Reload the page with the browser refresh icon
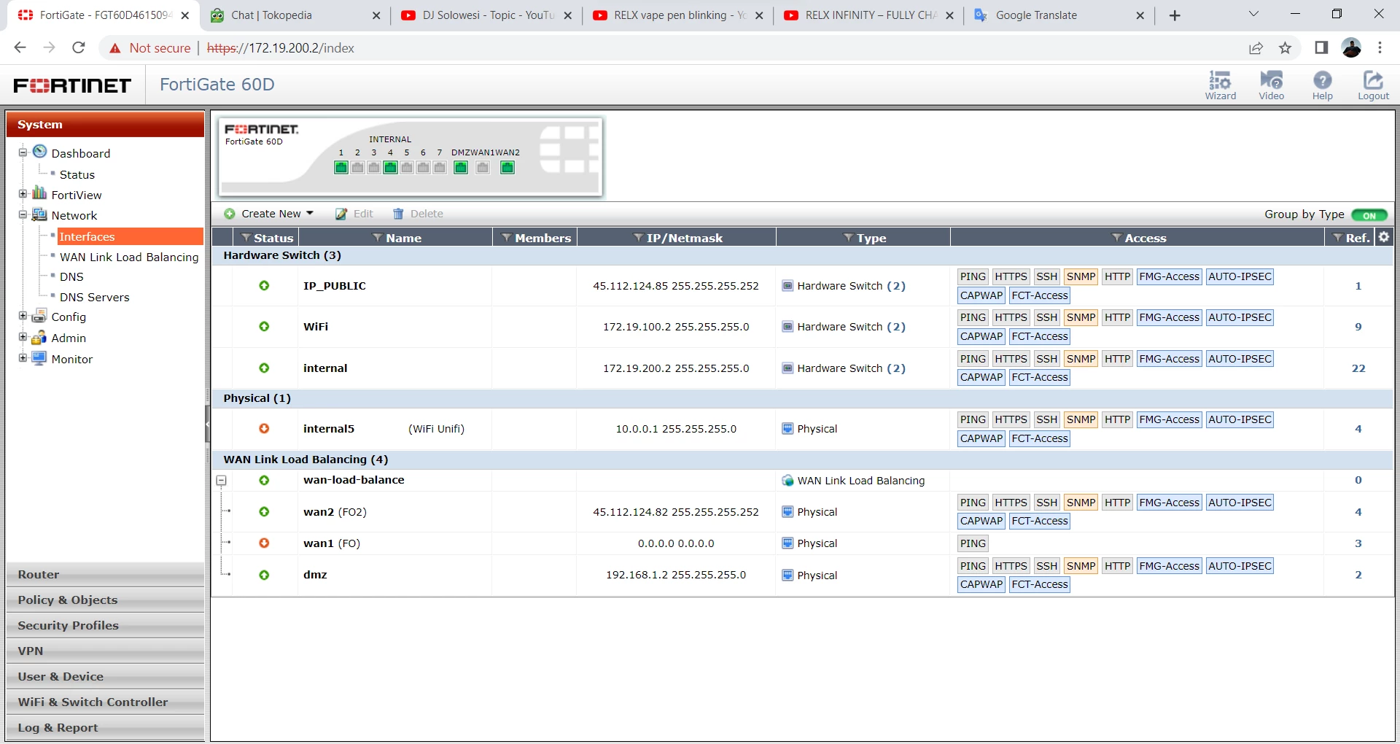Viewport: 1400px width, 744px height. 79,48
